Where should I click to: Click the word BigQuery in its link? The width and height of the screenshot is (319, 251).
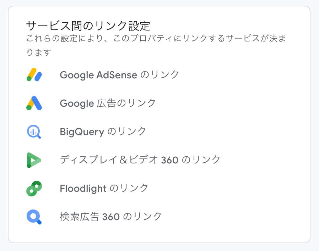[x=82, y=132]
